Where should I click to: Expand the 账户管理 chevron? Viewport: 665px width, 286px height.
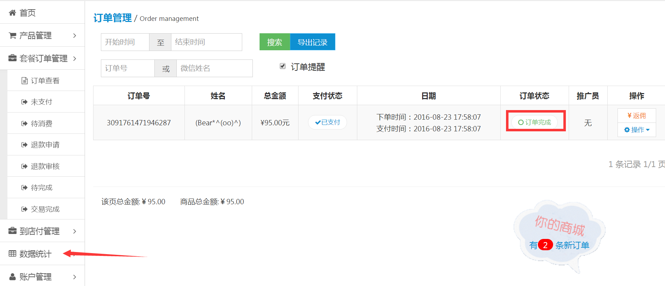click(x=74, y=277)
